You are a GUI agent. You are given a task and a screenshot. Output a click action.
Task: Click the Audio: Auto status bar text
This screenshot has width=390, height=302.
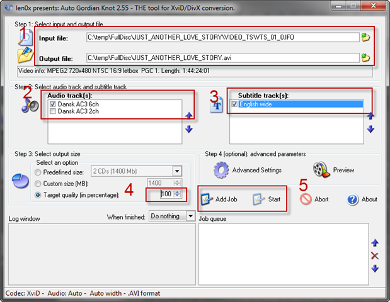pyautogui.click(x=65, y=293)
